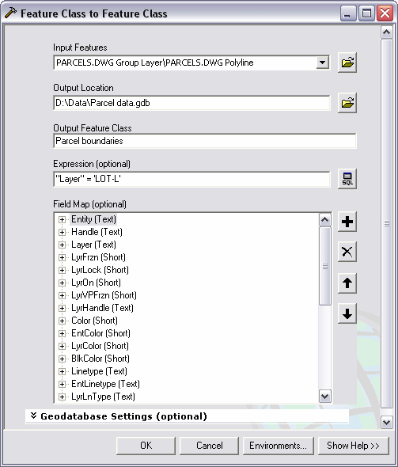398x467 pixels.
Task: Select Entity (Text) in Field Map
Action: tap(93, 219)
